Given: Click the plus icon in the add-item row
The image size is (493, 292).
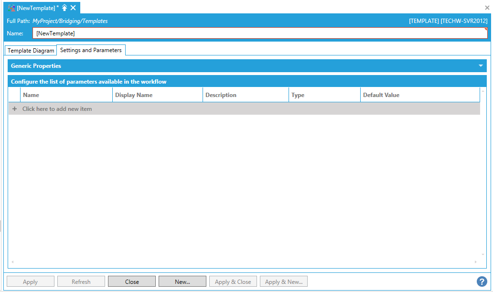Looking at the screenshot, I should click(14, 109).
